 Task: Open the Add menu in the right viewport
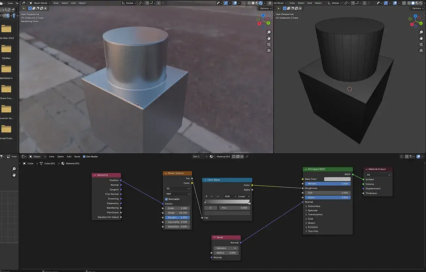point(309,3)
